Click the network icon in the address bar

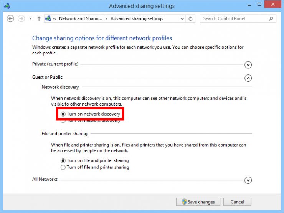pyautogui.click(x=48, y=18)
